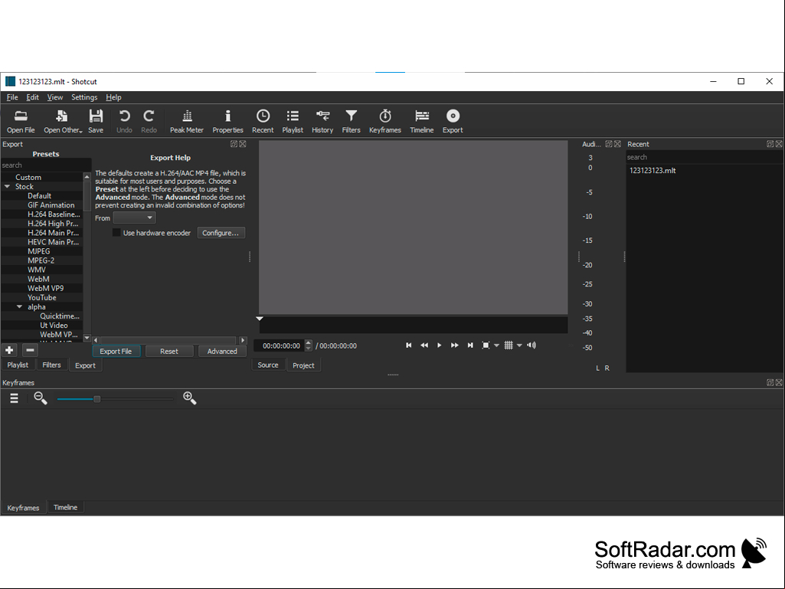
Task: Open the Open Other toolbar menu
Action: 63,122
